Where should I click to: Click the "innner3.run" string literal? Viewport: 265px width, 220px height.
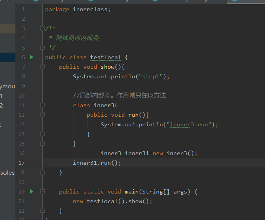189,125
